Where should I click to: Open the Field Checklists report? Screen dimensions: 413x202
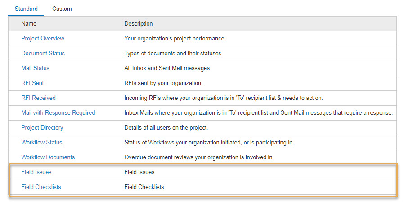[41, 187]
